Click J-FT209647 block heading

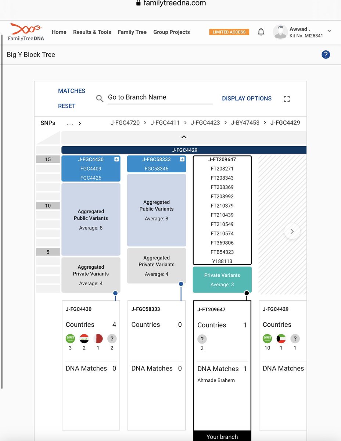coord(222,159)
